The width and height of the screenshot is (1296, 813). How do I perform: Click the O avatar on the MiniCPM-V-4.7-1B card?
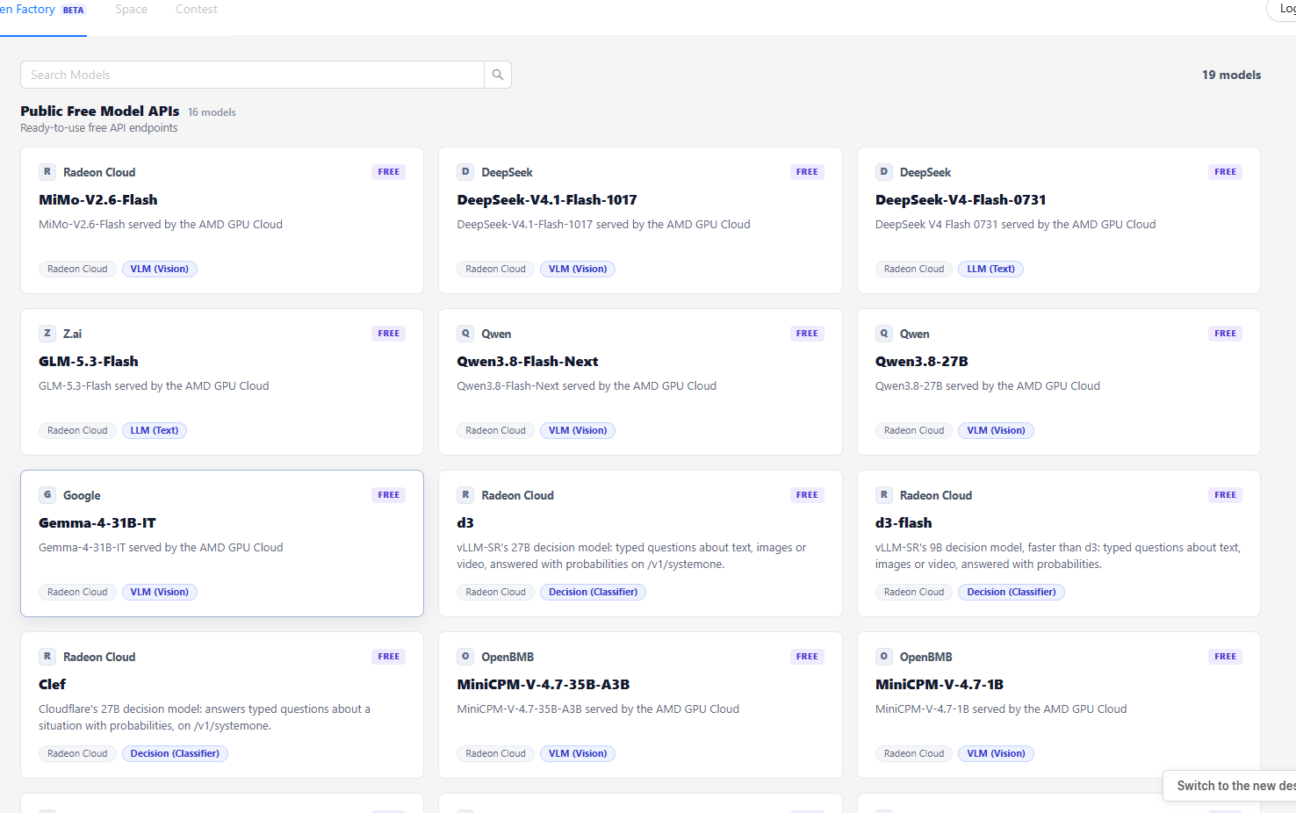(884, 657)
